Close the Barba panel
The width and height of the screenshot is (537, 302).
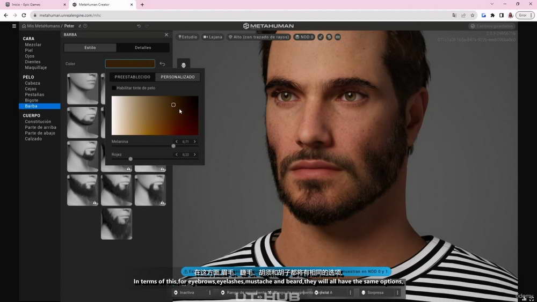coord(166,35)
